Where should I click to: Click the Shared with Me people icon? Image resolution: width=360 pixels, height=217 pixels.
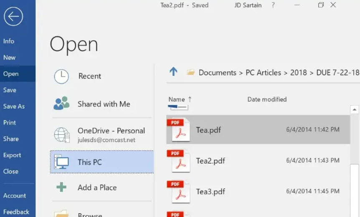(61, 103)
